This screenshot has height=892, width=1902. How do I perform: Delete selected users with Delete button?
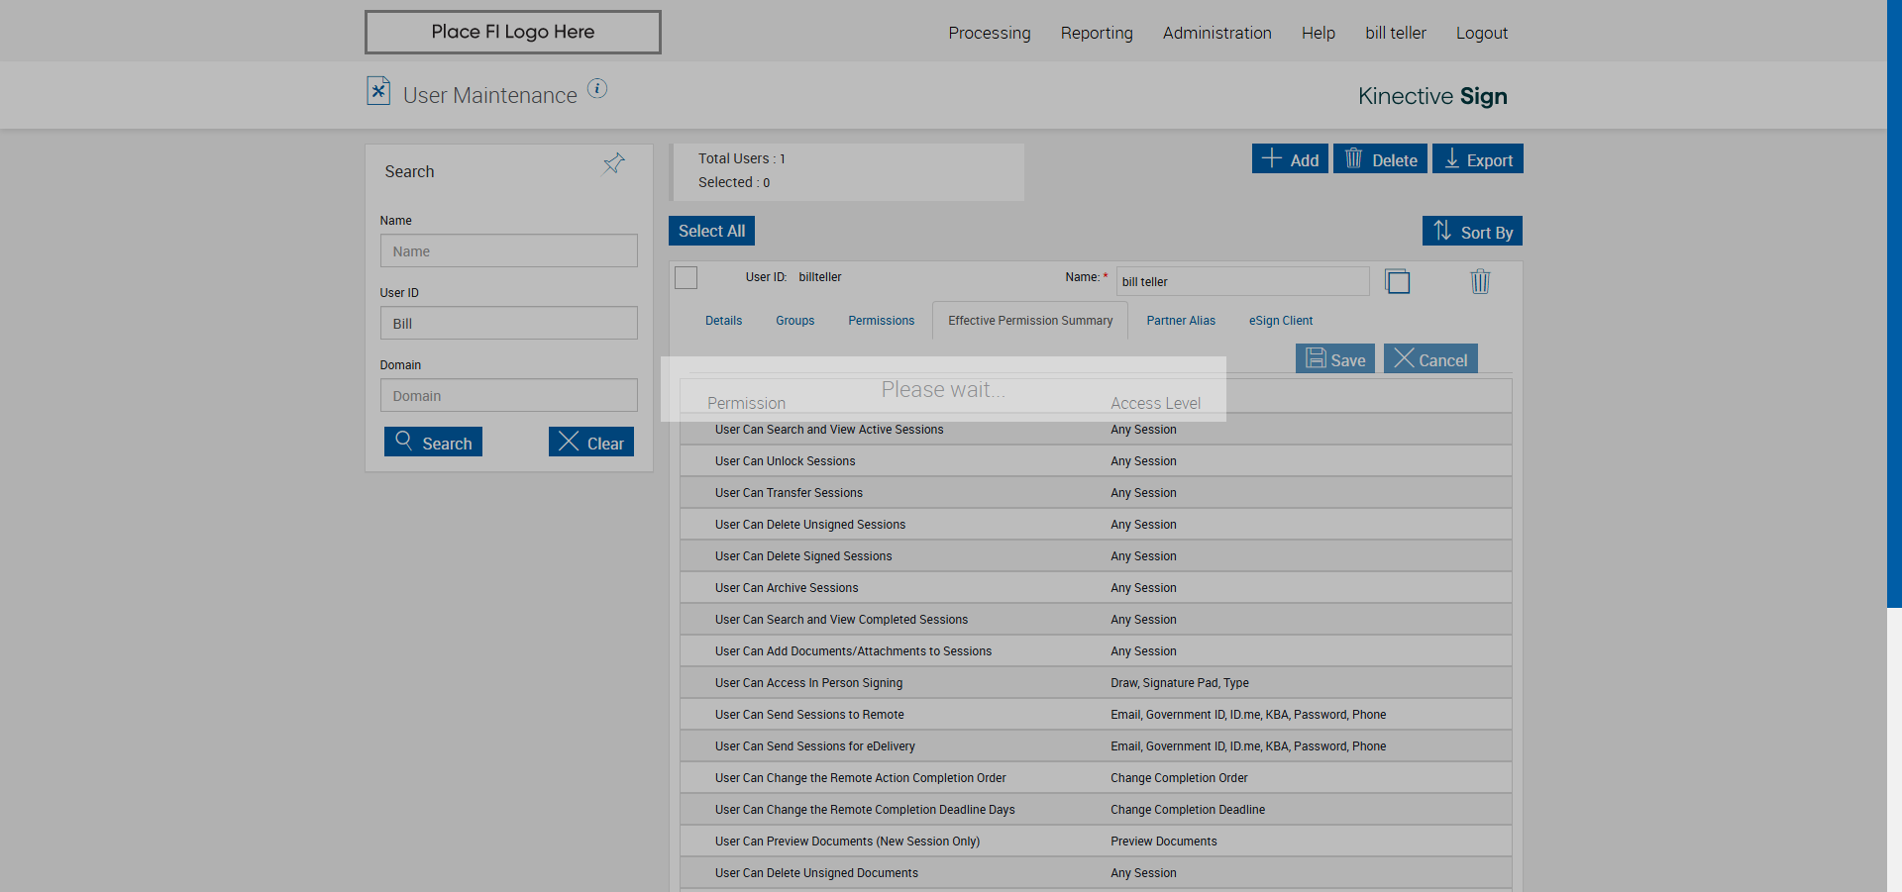pyautogui.click(x=1380, y=159)
